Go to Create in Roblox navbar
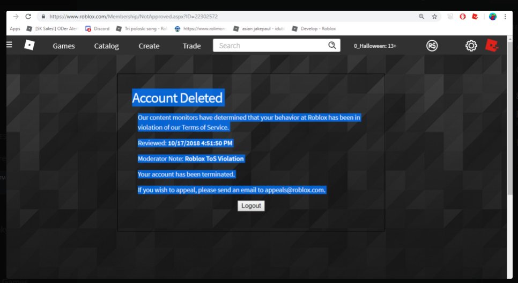 click(149, 46)
